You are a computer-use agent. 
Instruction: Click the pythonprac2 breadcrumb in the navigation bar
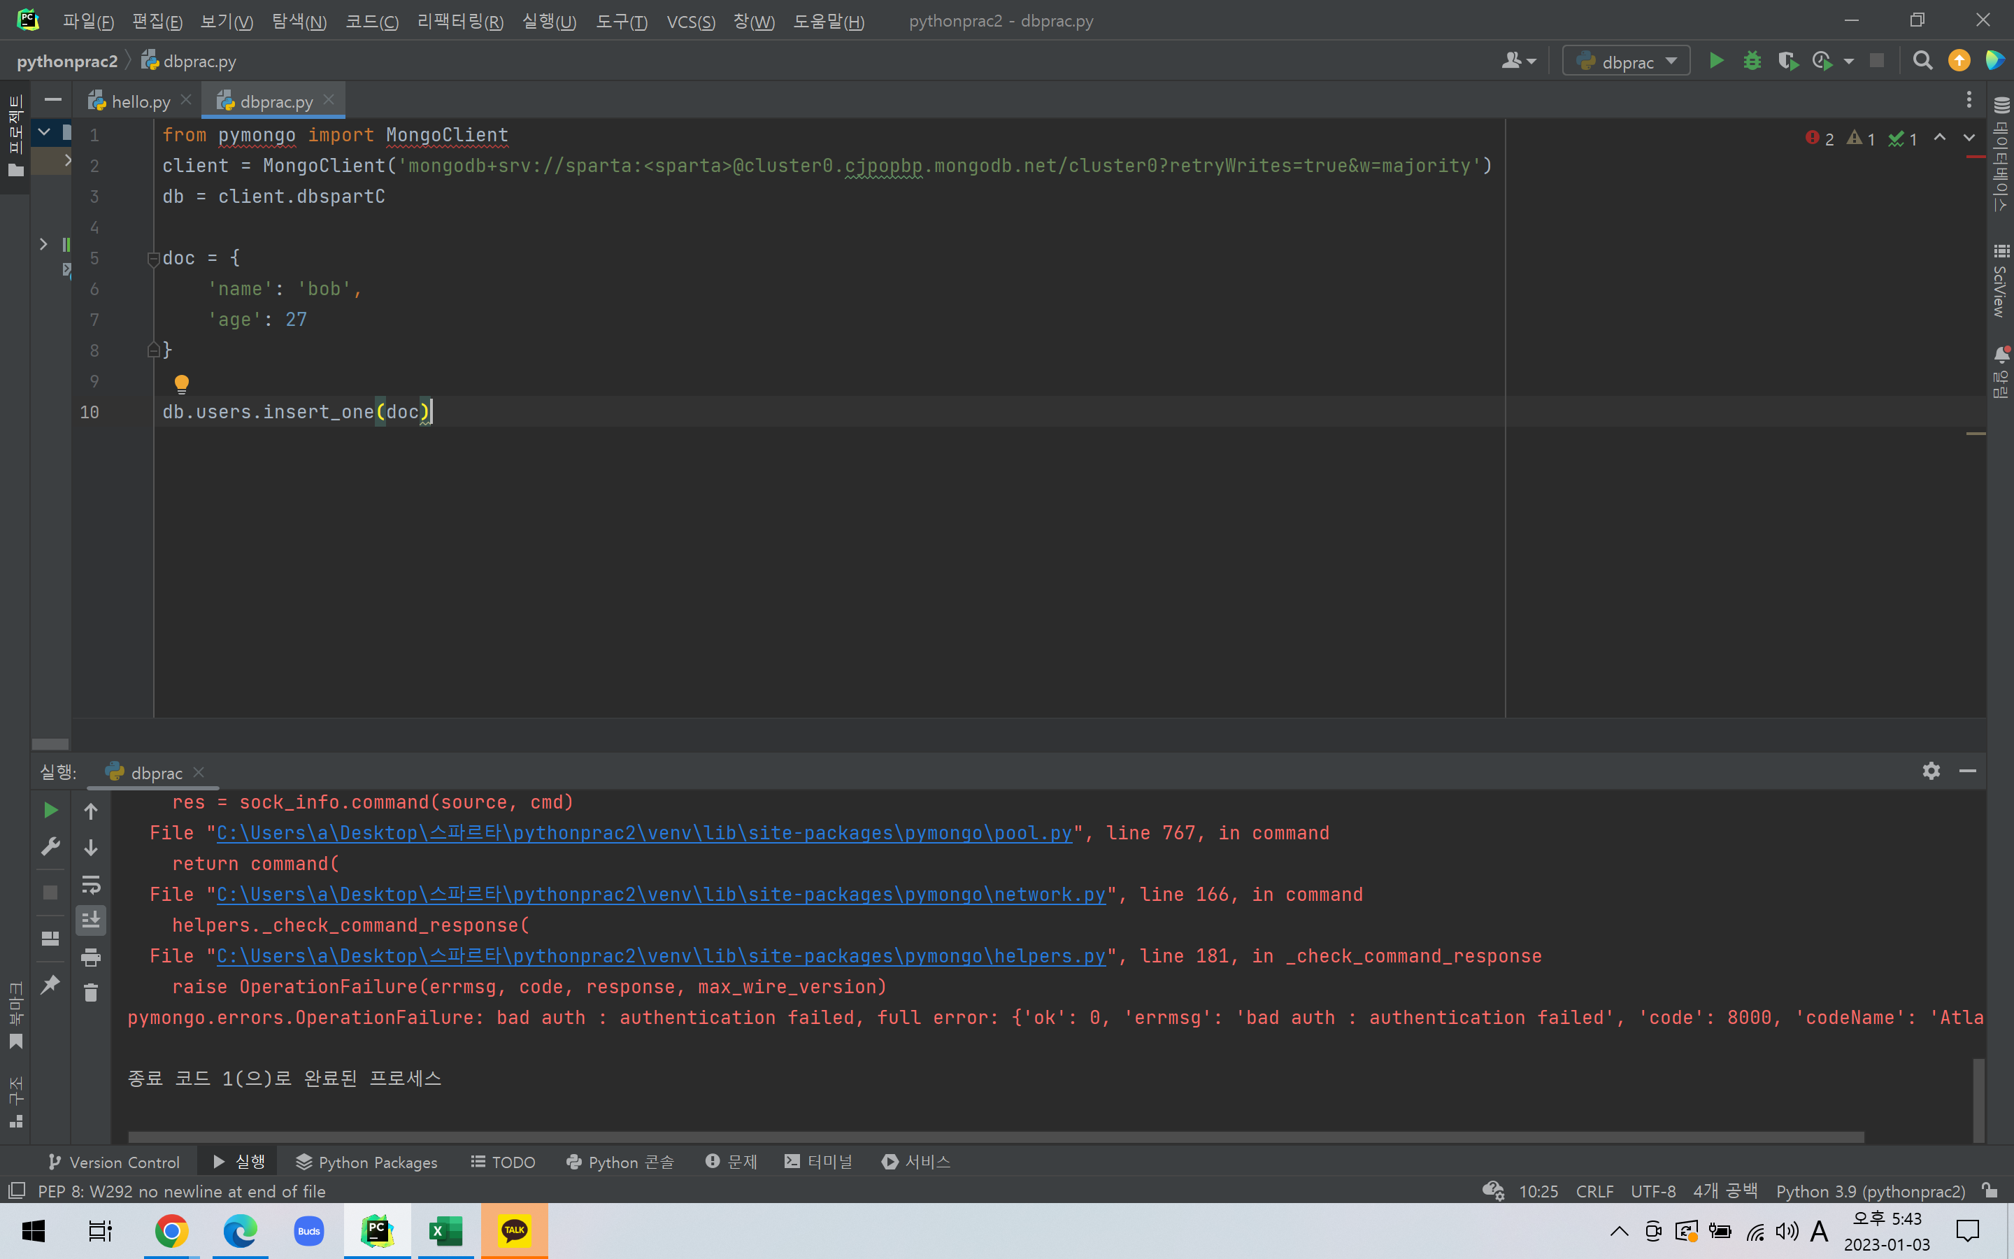point(66,61)
